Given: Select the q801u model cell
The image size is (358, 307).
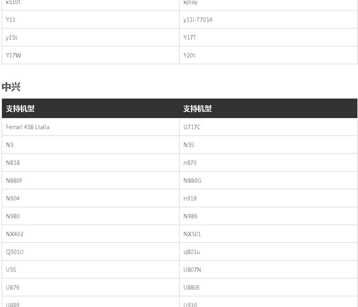Looking at the screenshot, I should [191, 252].
